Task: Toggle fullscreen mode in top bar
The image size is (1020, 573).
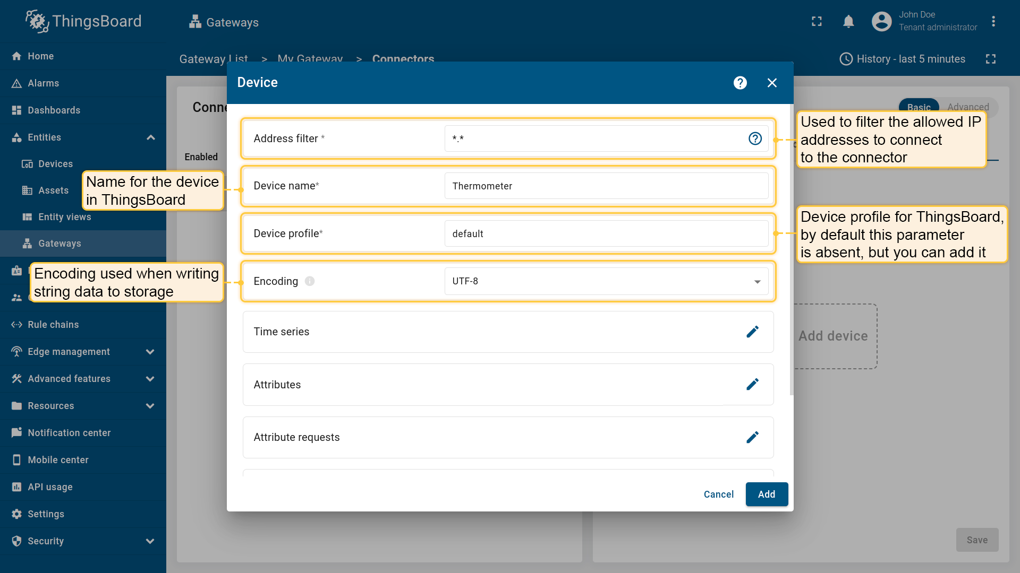Action: [817, 22]
